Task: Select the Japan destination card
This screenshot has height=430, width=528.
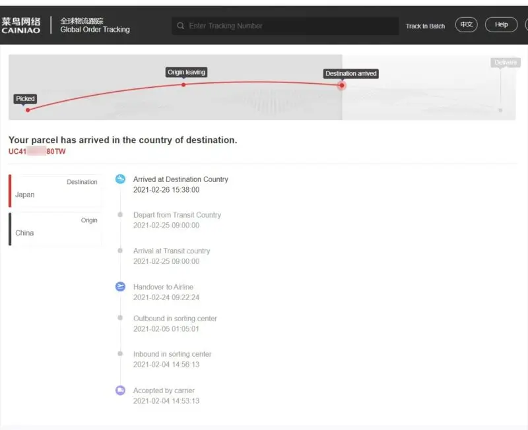Action: tap(55, 191)
